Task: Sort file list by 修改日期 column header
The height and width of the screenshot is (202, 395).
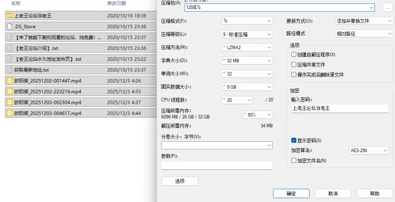Action: click(117, 3)
